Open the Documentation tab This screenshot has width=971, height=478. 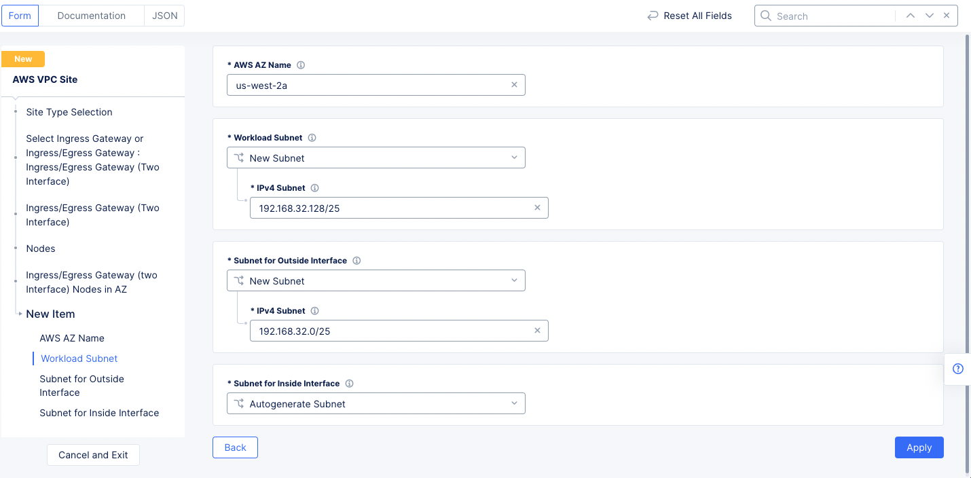point(92,15)
